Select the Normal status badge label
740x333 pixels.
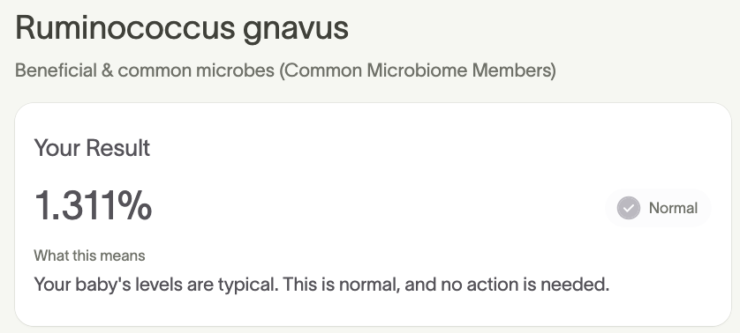[673, 208]
